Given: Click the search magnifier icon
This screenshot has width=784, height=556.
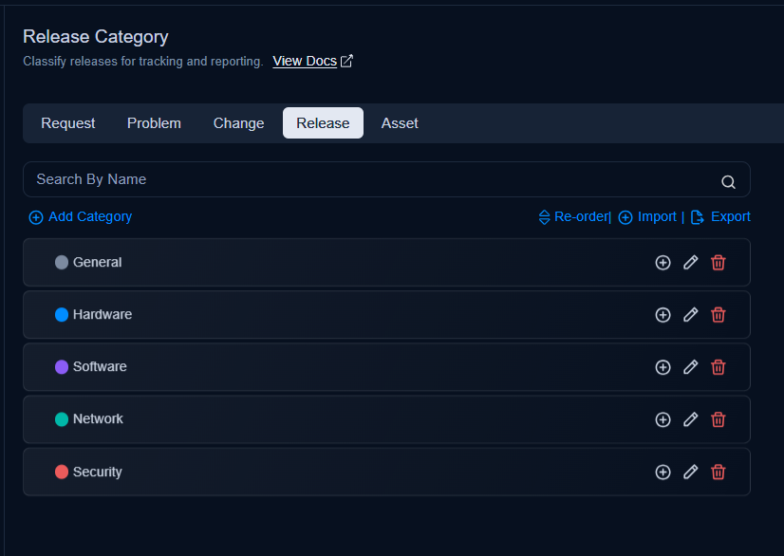Looking at the screenshot, I should tap(728, 182).
